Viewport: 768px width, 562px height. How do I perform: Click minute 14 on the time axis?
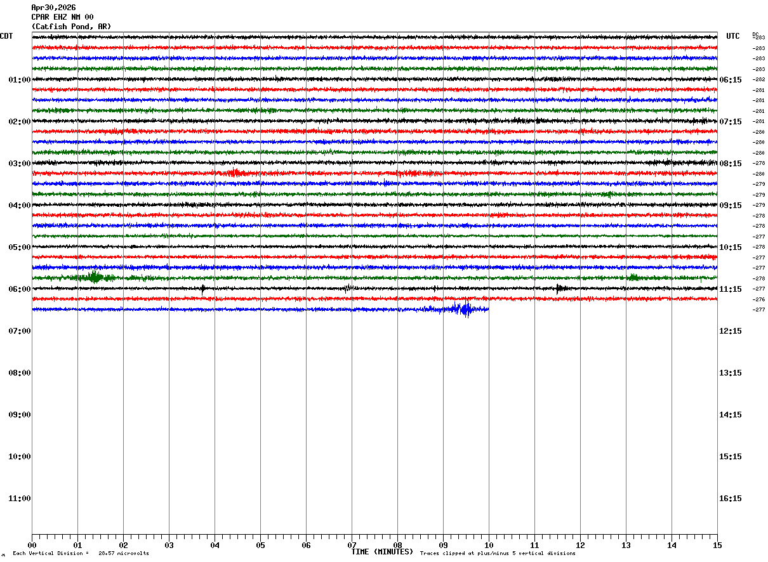[672, 545]
